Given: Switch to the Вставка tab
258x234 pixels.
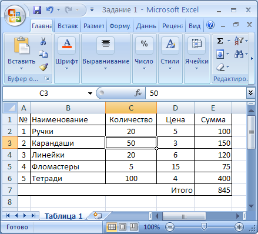Looking at the screenshot, I should pyautogui.click(x=68, y=26).
